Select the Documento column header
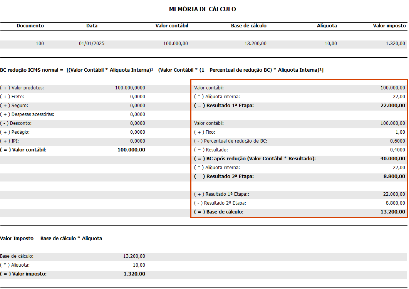409x289 pixels. pyautogui.click(x=30, y=26)
